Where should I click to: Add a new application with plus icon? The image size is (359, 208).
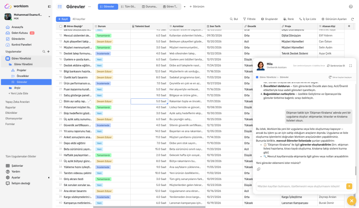click(x=48, y=52)
